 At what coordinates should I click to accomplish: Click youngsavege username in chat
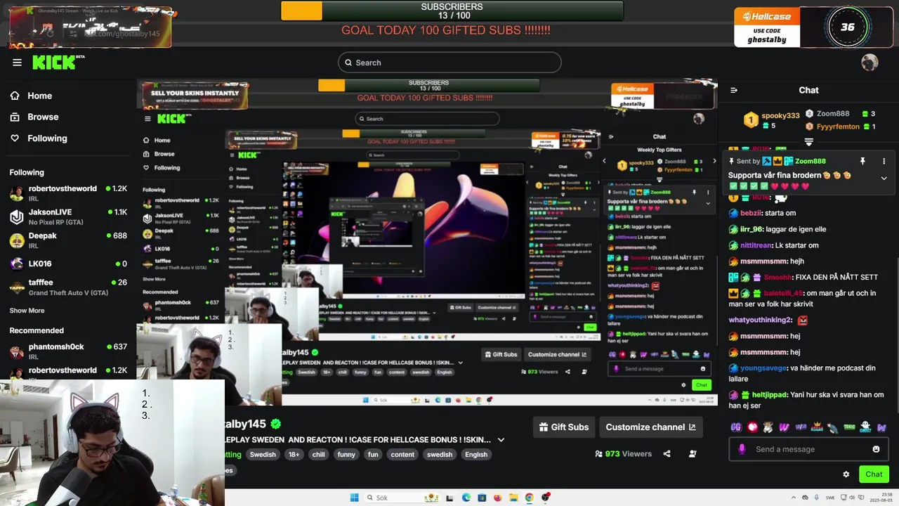coord(763,368)
